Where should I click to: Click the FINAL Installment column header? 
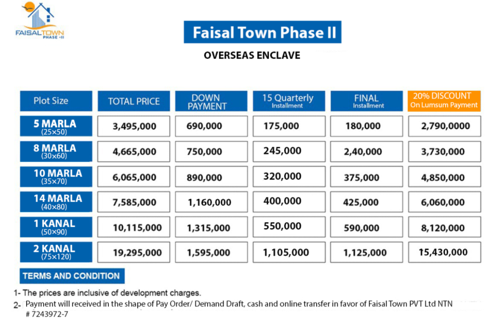(366, 101)
